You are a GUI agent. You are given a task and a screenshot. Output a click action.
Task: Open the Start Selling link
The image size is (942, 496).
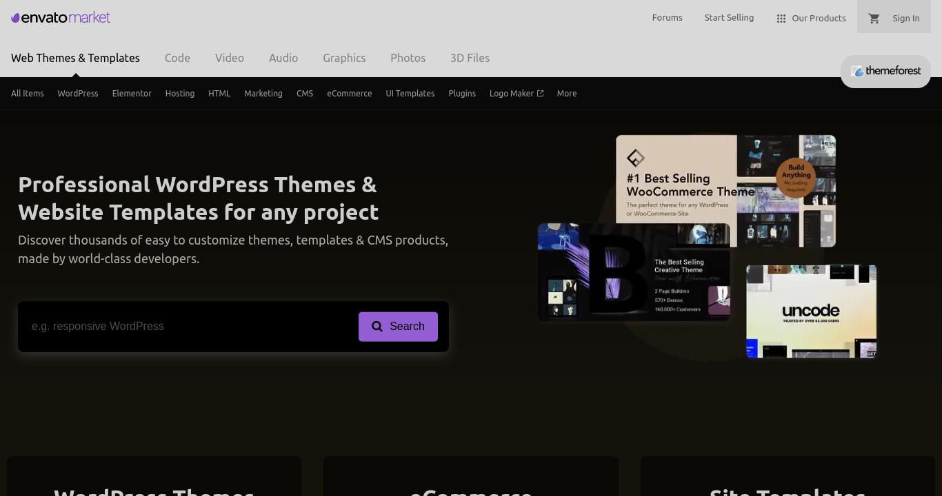tap(729, 18)
